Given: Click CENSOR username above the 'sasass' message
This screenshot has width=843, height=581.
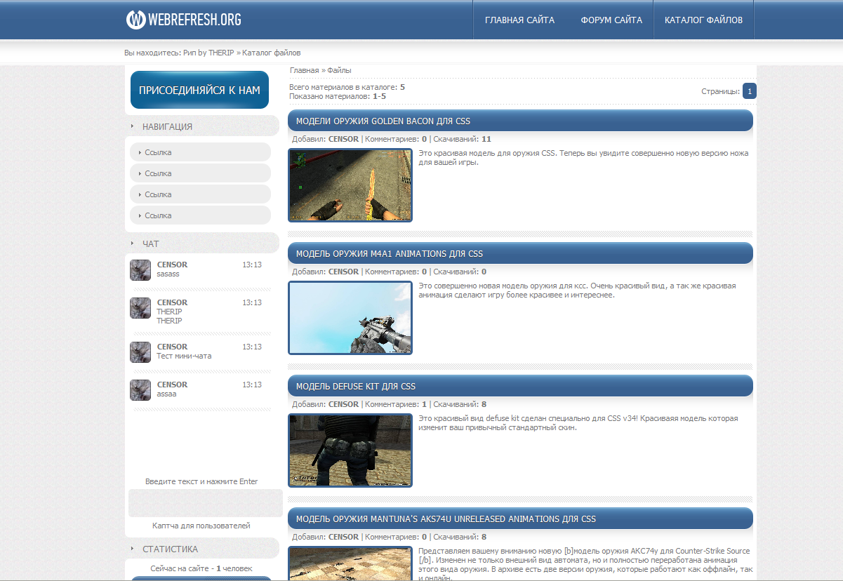Looking at the screenshot, I should coord(172,265).
